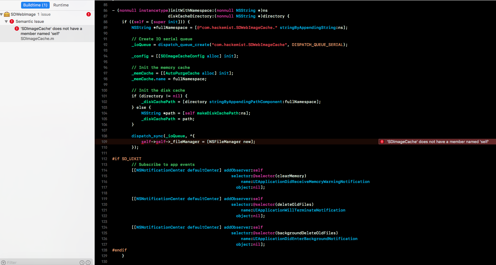The height and width of the screenshot is (265, 496).
Task: Toggle recent issues with the clock icon
Action: [82, 263]
